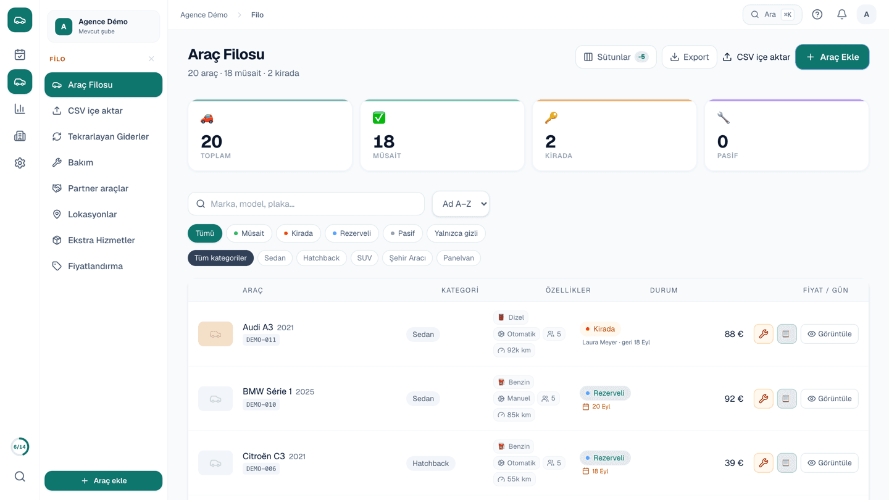
Task: Open the building icon in left rail
Action: (20, 136)
